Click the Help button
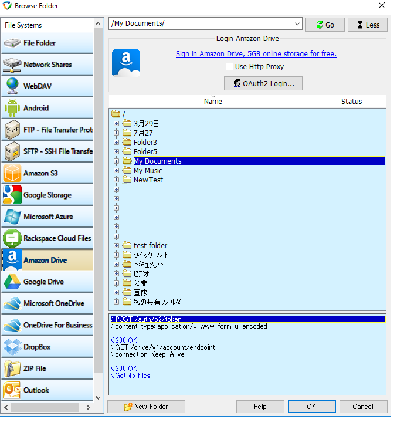 [x=260, y=407]
